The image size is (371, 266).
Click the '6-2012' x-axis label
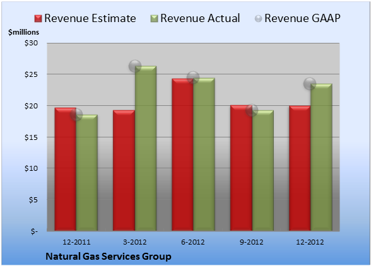[x=193, y=242]
